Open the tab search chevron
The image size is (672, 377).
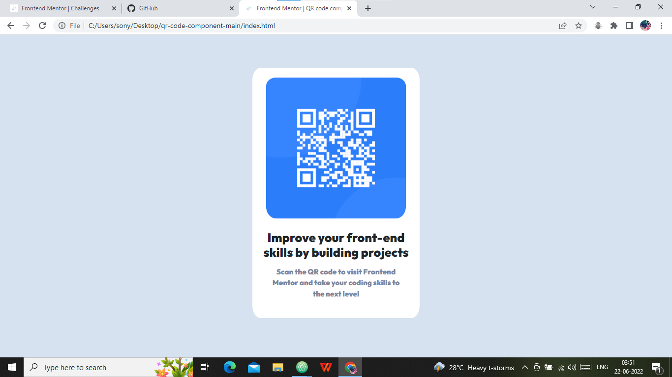[593, 7]
